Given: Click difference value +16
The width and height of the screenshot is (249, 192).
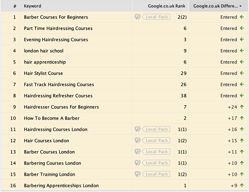Looking at the screenshot, I should 232,130.
